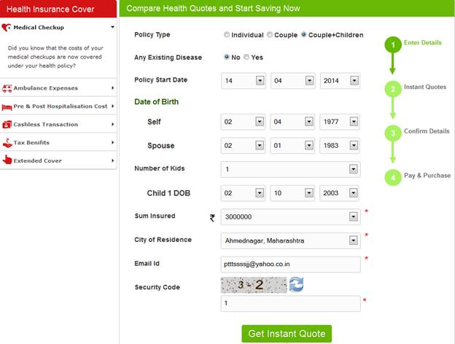Screen dimensions: 455x344
Task: Click the Get Instant Quote button
Action: click(x=287, y=334)
